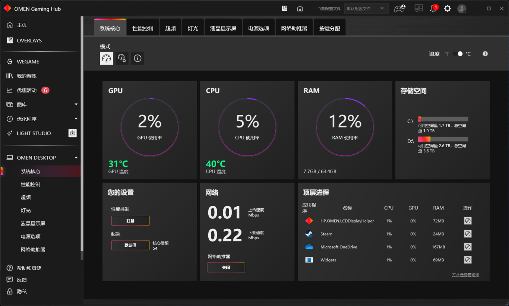The width and height of the screenshot is (509, 306).
Task: Click the 名称 column header in 顶层进程
Action: click(347, 208)
